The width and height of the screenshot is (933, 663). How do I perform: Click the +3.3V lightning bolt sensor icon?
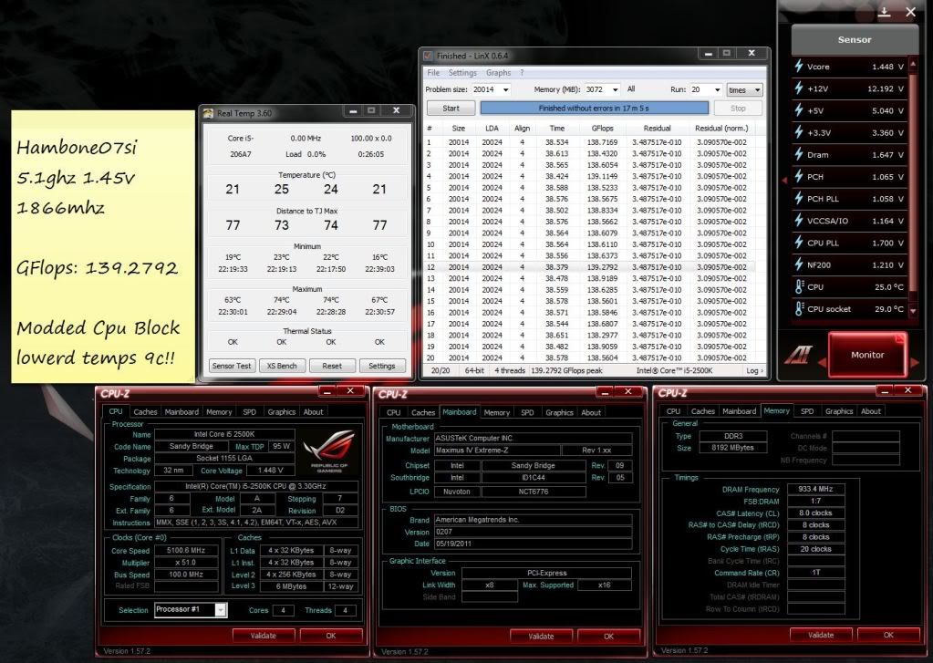[x=799, y=132]
